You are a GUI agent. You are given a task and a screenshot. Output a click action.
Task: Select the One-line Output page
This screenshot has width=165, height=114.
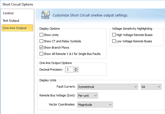point(14,28)
